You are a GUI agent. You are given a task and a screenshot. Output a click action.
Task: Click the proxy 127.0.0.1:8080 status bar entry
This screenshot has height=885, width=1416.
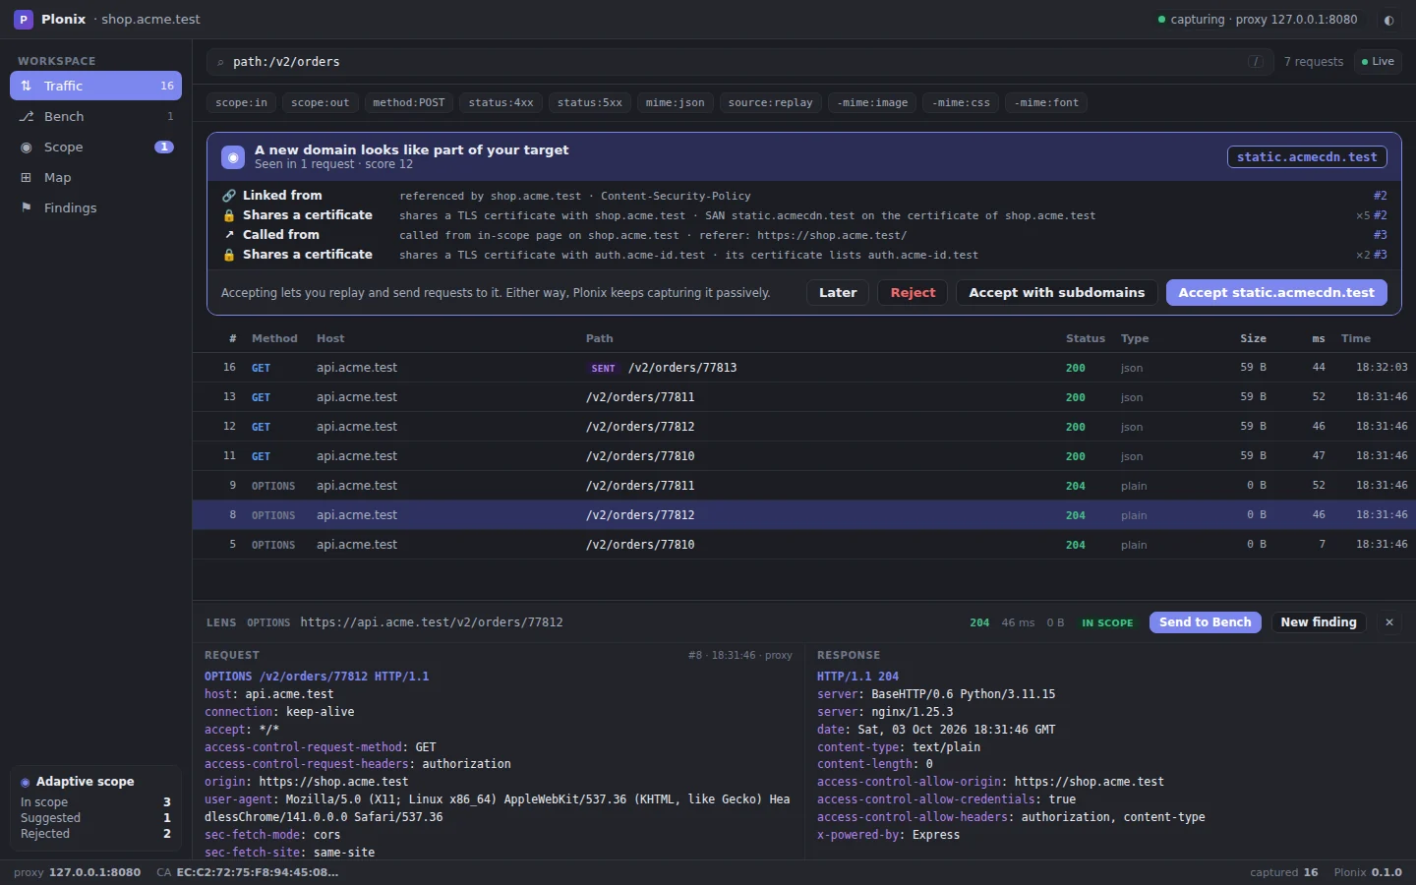[77, 872]
